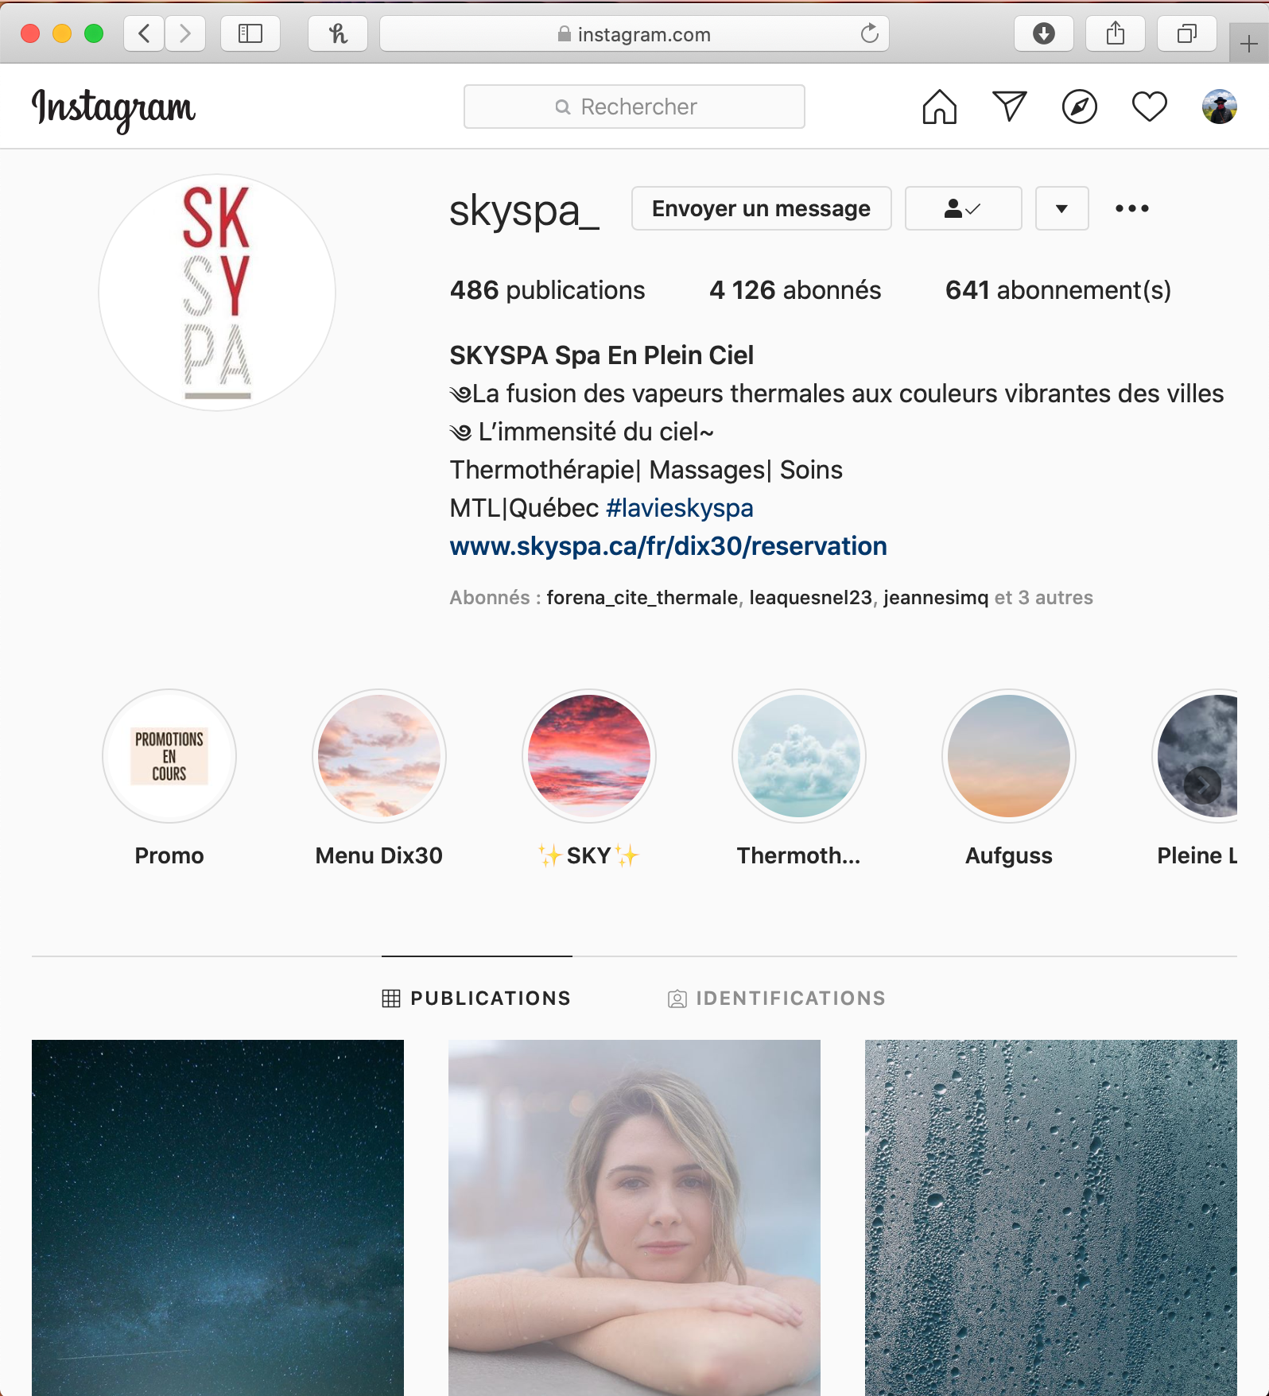Open direct messages paper plane icon
1269x1396 pixels.
(x=1009, y=107)
